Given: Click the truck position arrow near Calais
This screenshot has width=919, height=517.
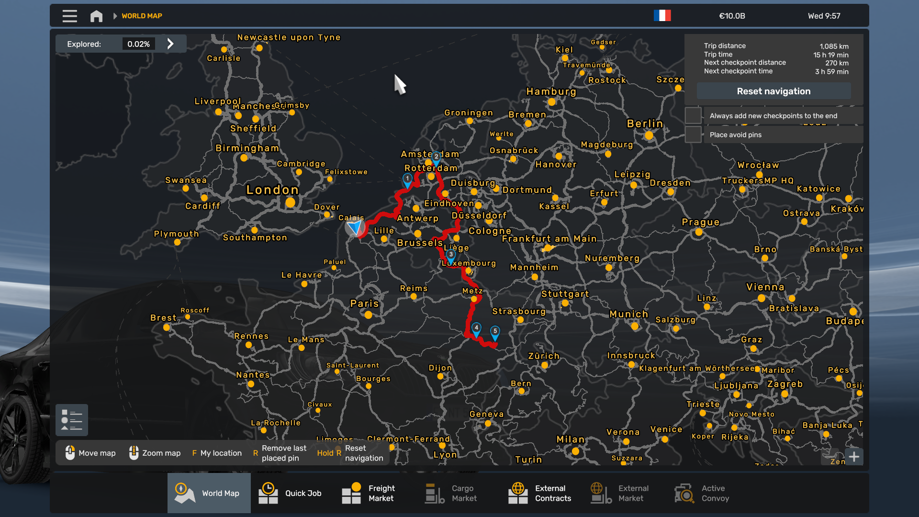Looking at the screenshot, I should click(355, 228).
